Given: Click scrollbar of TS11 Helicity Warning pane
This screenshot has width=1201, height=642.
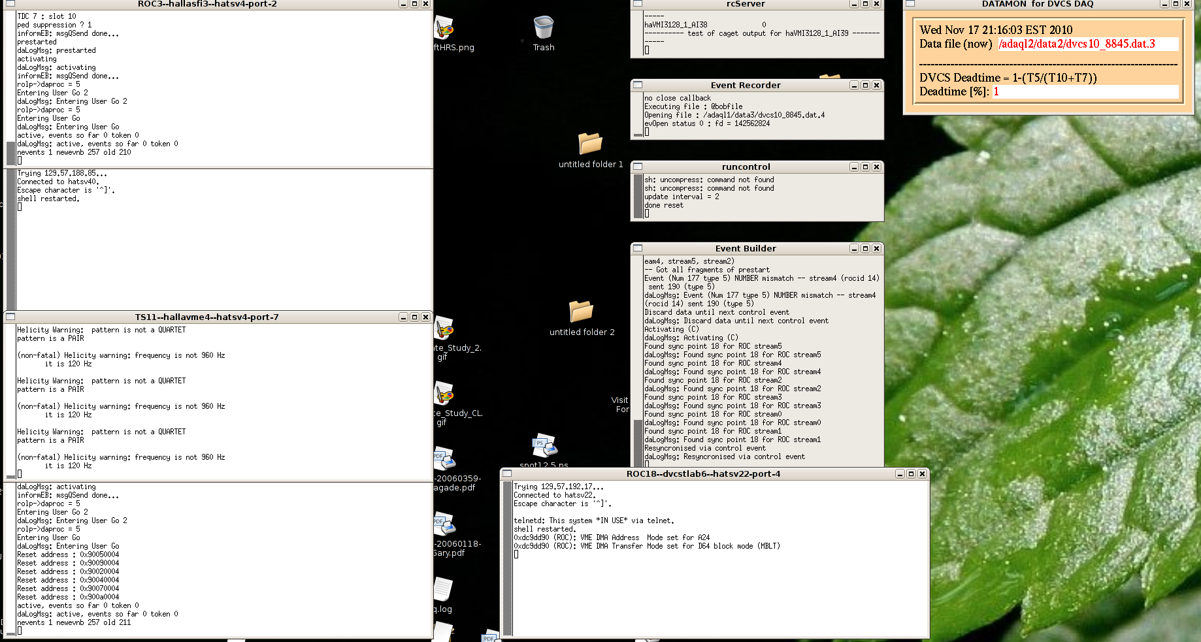Looking at the screenshot, I should click(10, 402).
